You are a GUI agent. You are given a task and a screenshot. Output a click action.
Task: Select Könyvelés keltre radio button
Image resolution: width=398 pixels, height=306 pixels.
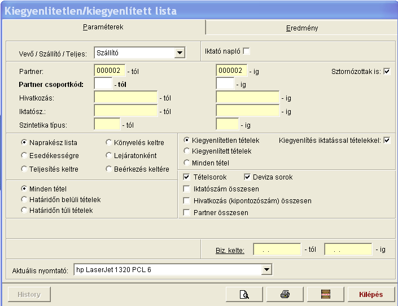coord(108,142)
